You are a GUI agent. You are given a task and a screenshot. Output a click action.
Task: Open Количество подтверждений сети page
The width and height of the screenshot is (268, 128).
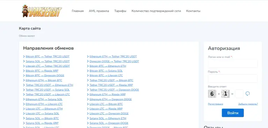point(156,11)
